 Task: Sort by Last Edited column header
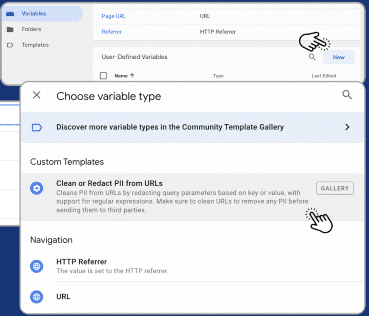[x=324, y=76]
